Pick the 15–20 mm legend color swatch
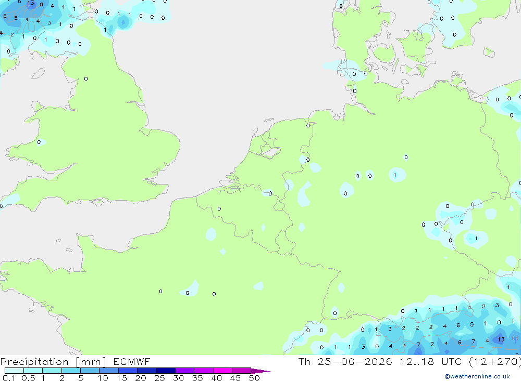Image resolution: width=521 pixels, height=381 pixels. click(128, 371)
